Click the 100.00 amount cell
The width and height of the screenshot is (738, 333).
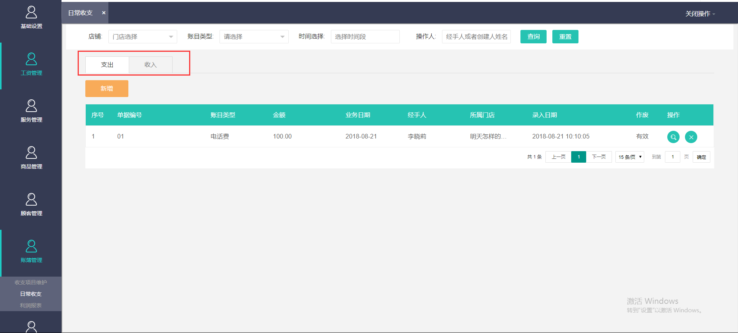click(x=282, y=137)
